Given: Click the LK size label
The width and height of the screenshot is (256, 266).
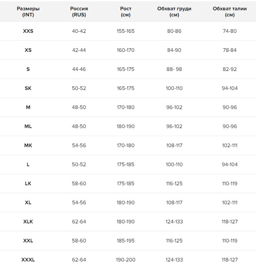Looking at the screenshot, I should [x=28, y=183].
